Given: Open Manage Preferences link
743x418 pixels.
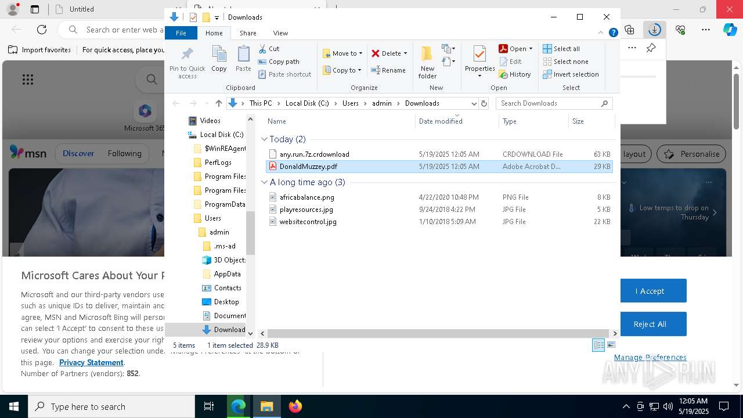Looking at the screenshot, I should click(650, 358).
